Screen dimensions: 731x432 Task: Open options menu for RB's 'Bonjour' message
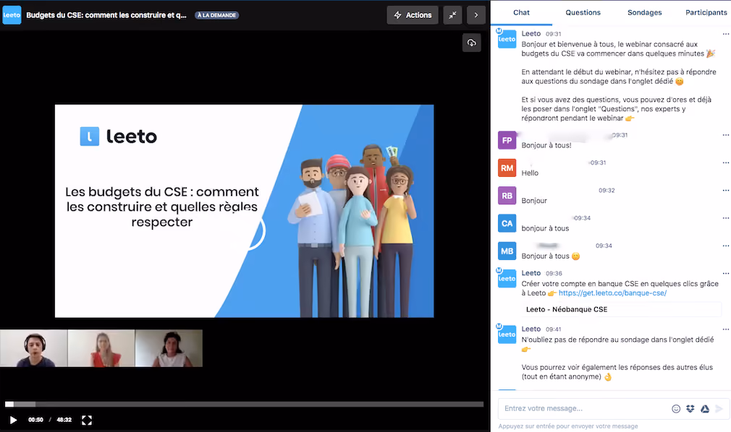click(725, 190)
